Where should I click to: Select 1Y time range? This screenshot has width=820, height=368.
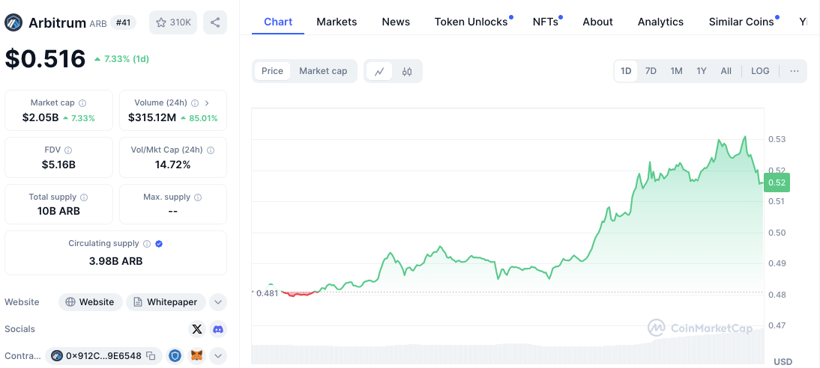coord(702,71)
